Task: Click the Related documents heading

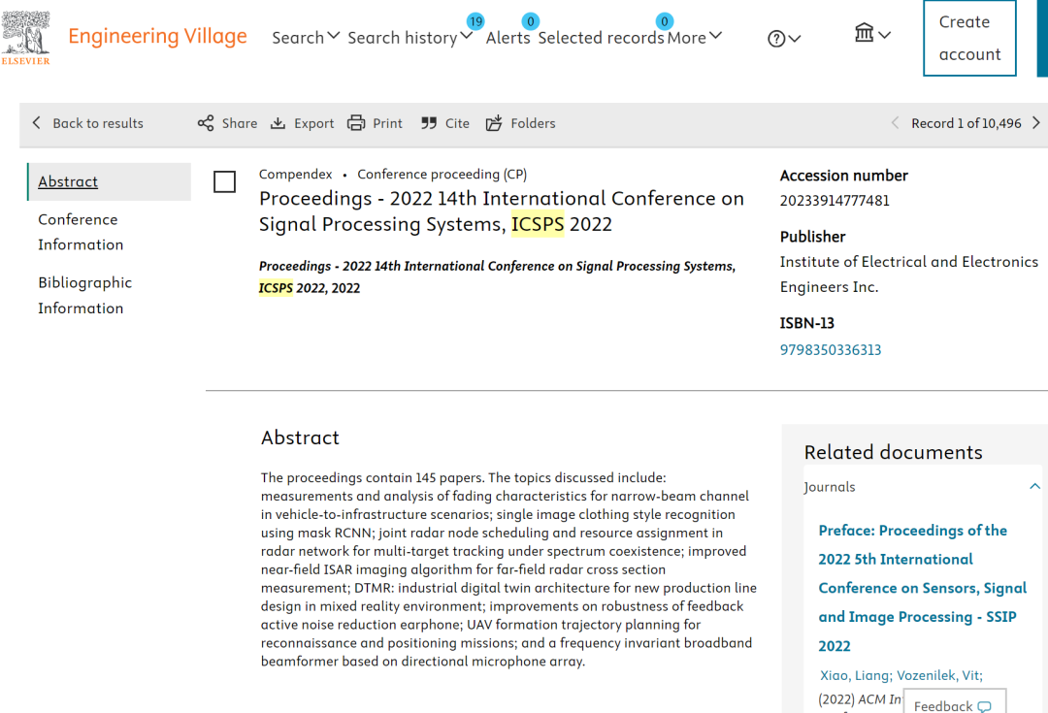Action: tap(894, 452)
